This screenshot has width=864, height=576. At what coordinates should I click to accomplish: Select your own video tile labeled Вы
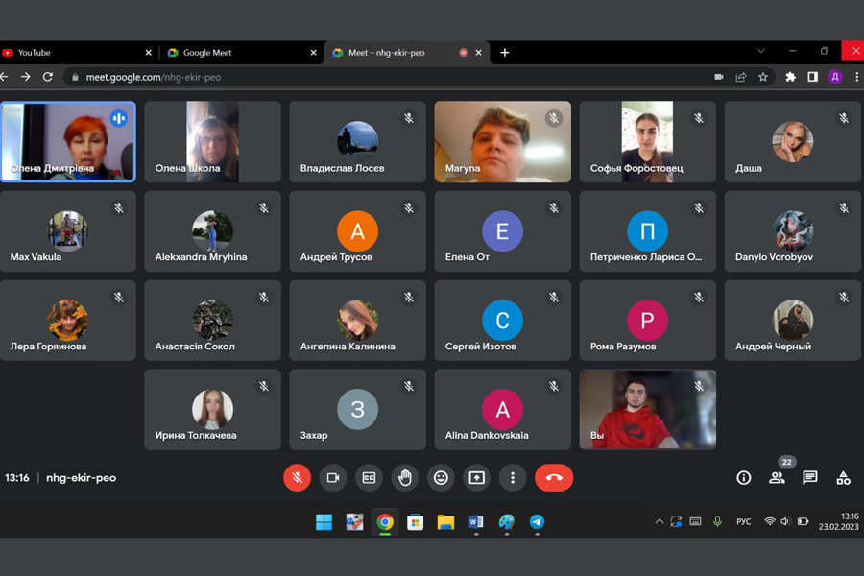pyautogui.click(x=647, y=410)
